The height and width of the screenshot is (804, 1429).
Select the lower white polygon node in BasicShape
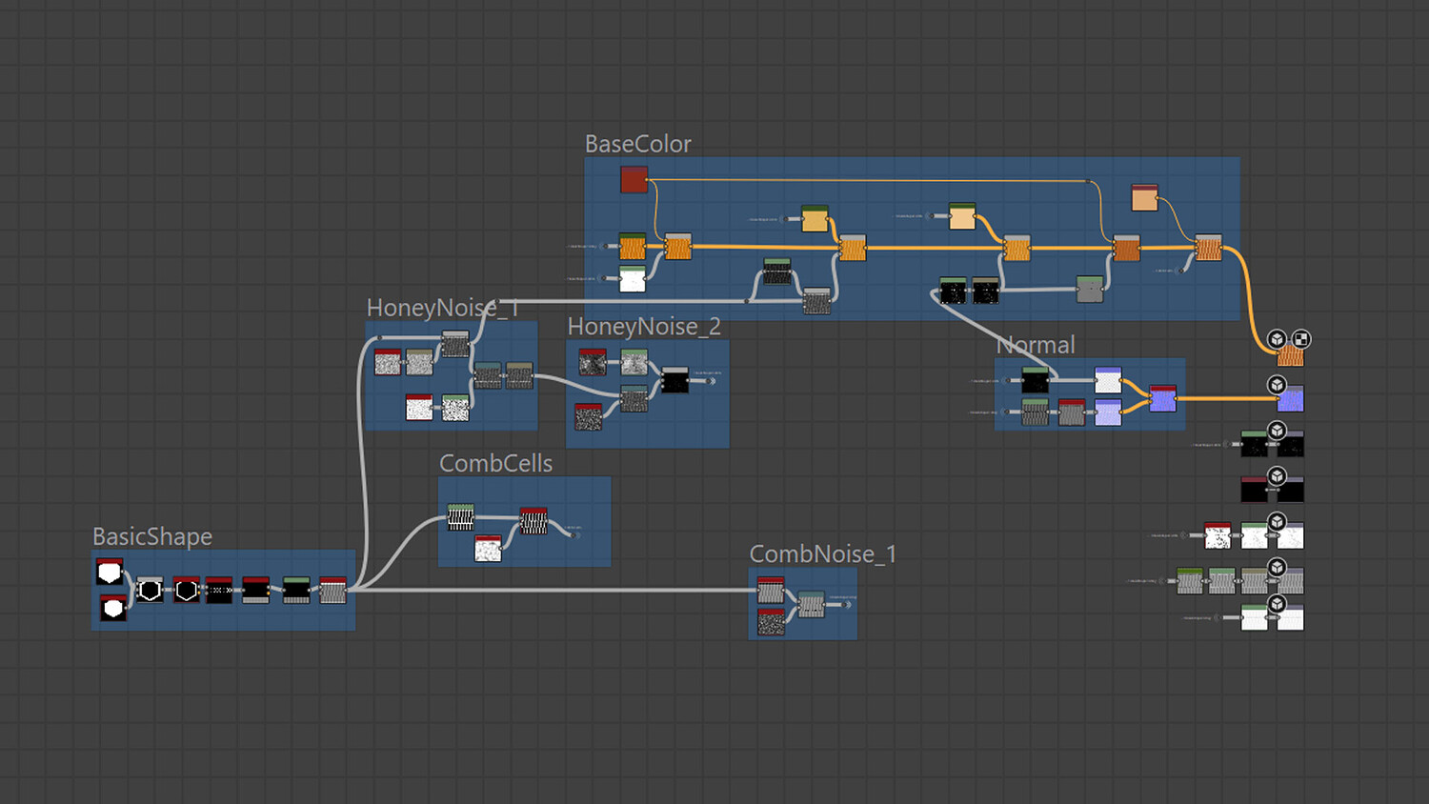[x=113, y=607]
